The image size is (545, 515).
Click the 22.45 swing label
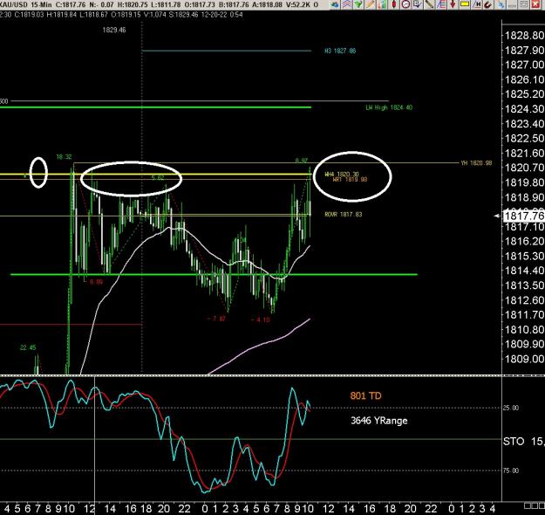coord(28,347)
